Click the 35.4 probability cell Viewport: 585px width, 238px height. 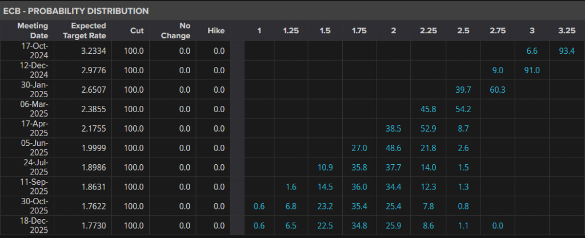[x=359, y=206]
